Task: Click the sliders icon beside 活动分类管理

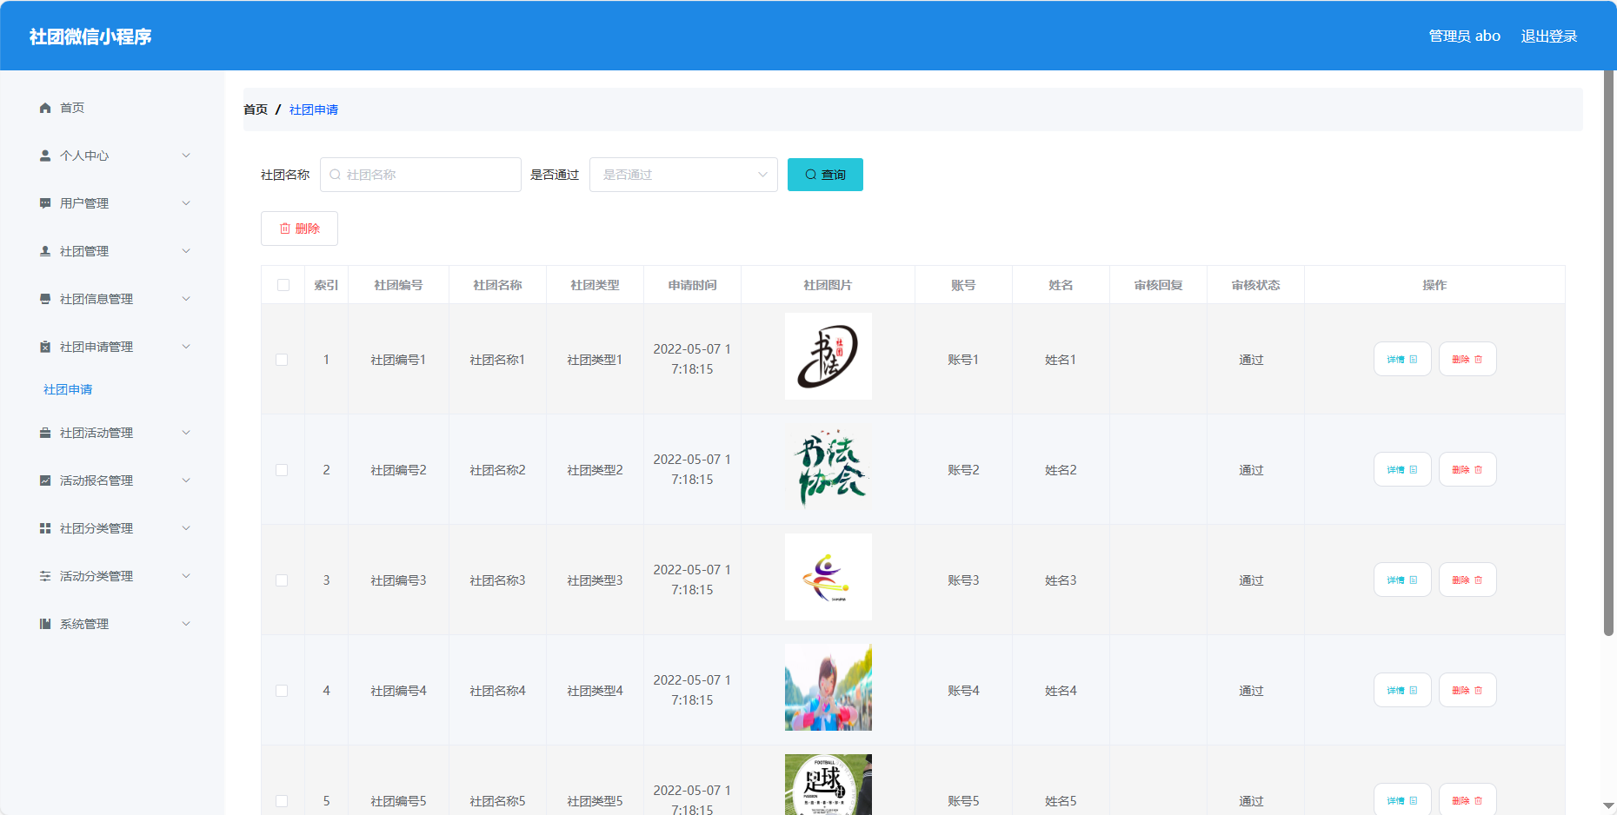Action: (x=45, y=576)
